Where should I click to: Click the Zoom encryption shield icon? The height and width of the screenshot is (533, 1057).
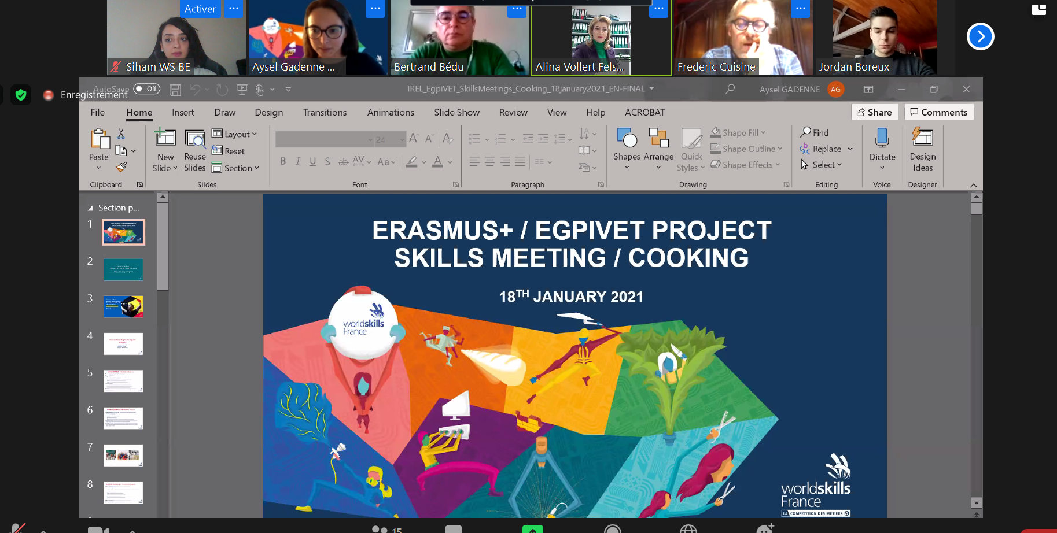click(x=21, y=94)
